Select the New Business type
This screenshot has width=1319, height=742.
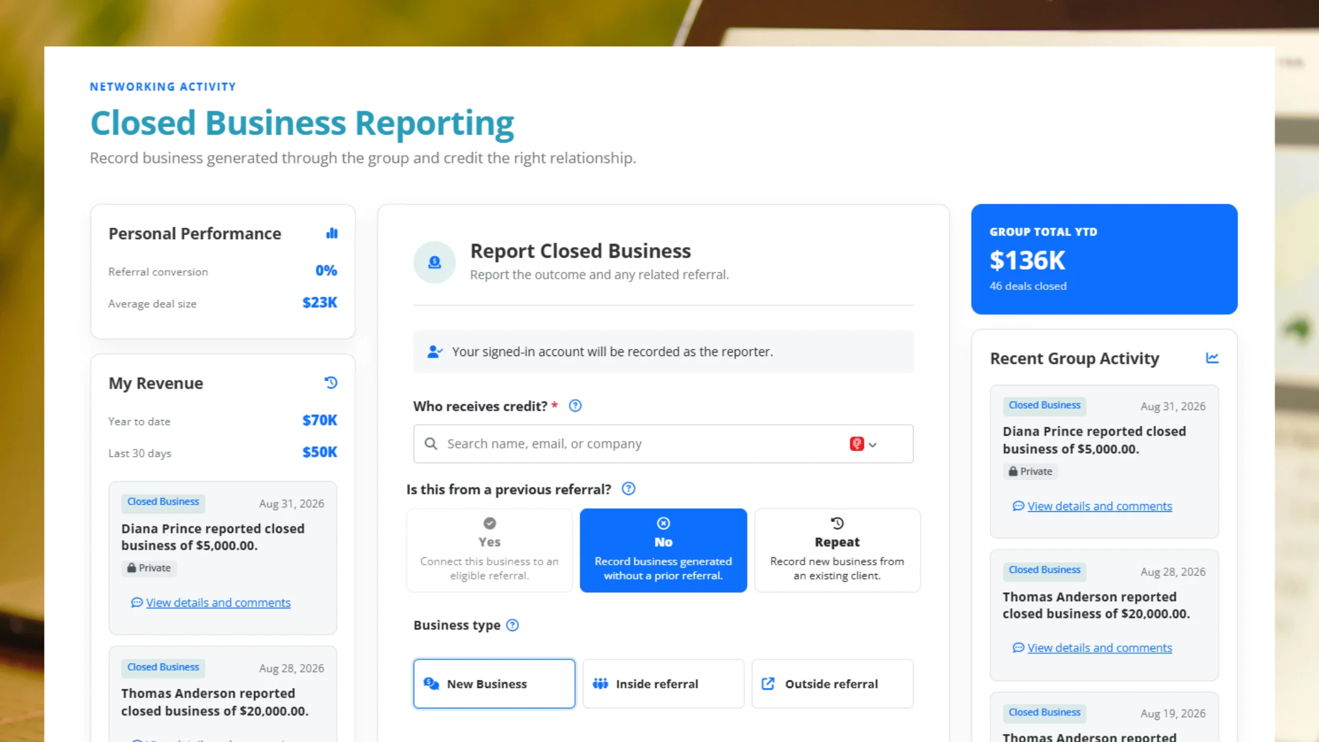(x=494, y=684)
